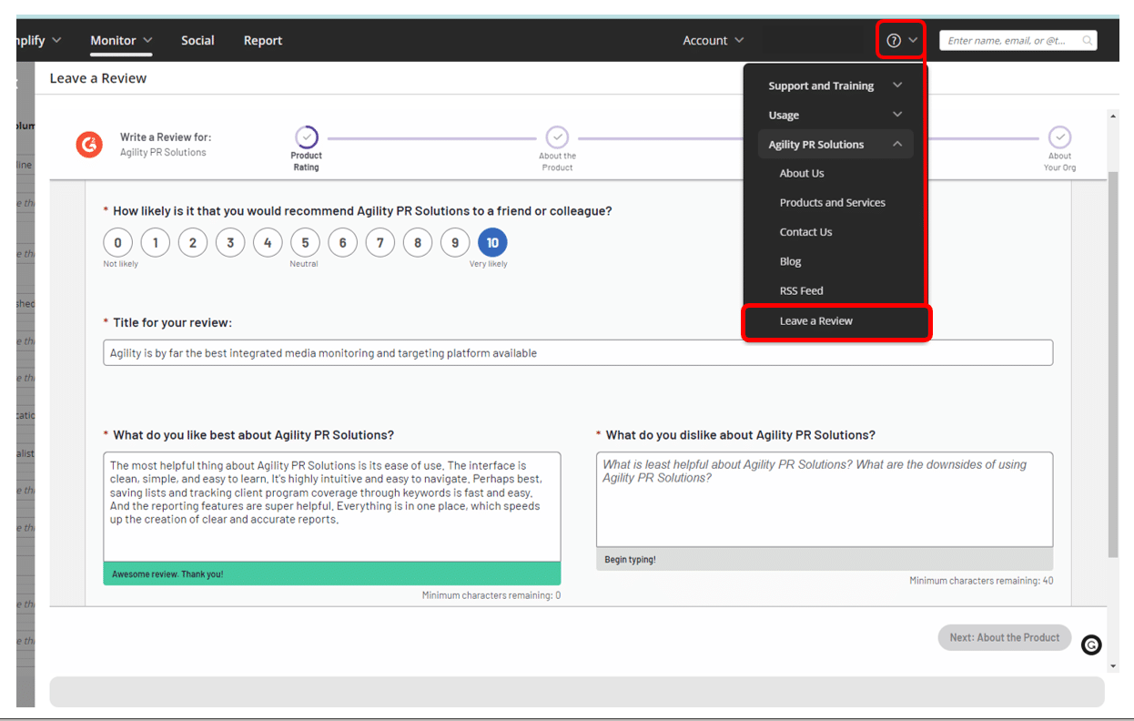1134x721 pixels.
Task: Select rating 5 Neutral
Action: point(305,243)
